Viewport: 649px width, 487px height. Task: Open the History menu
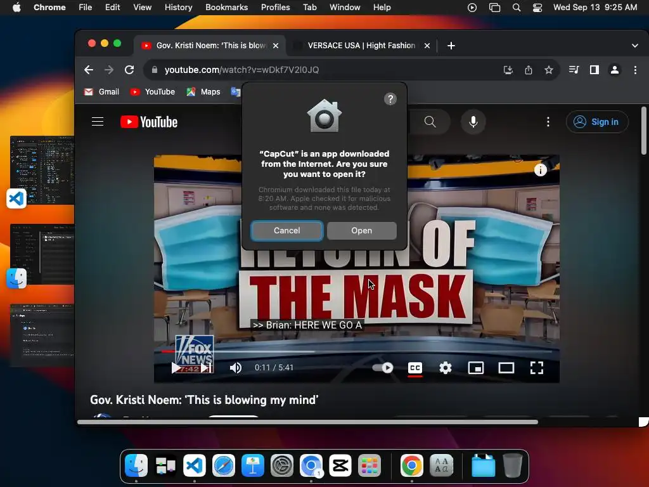click(178, 8)
